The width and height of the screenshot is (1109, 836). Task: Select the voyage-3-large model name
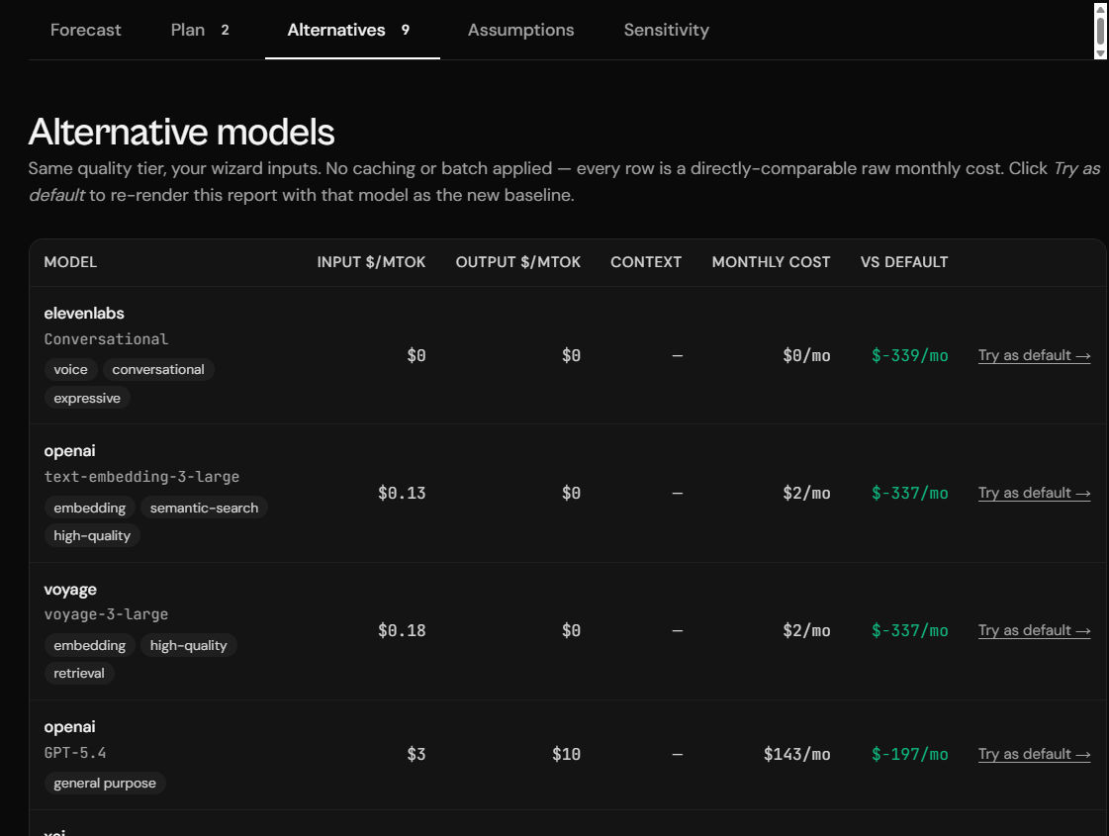106,614
